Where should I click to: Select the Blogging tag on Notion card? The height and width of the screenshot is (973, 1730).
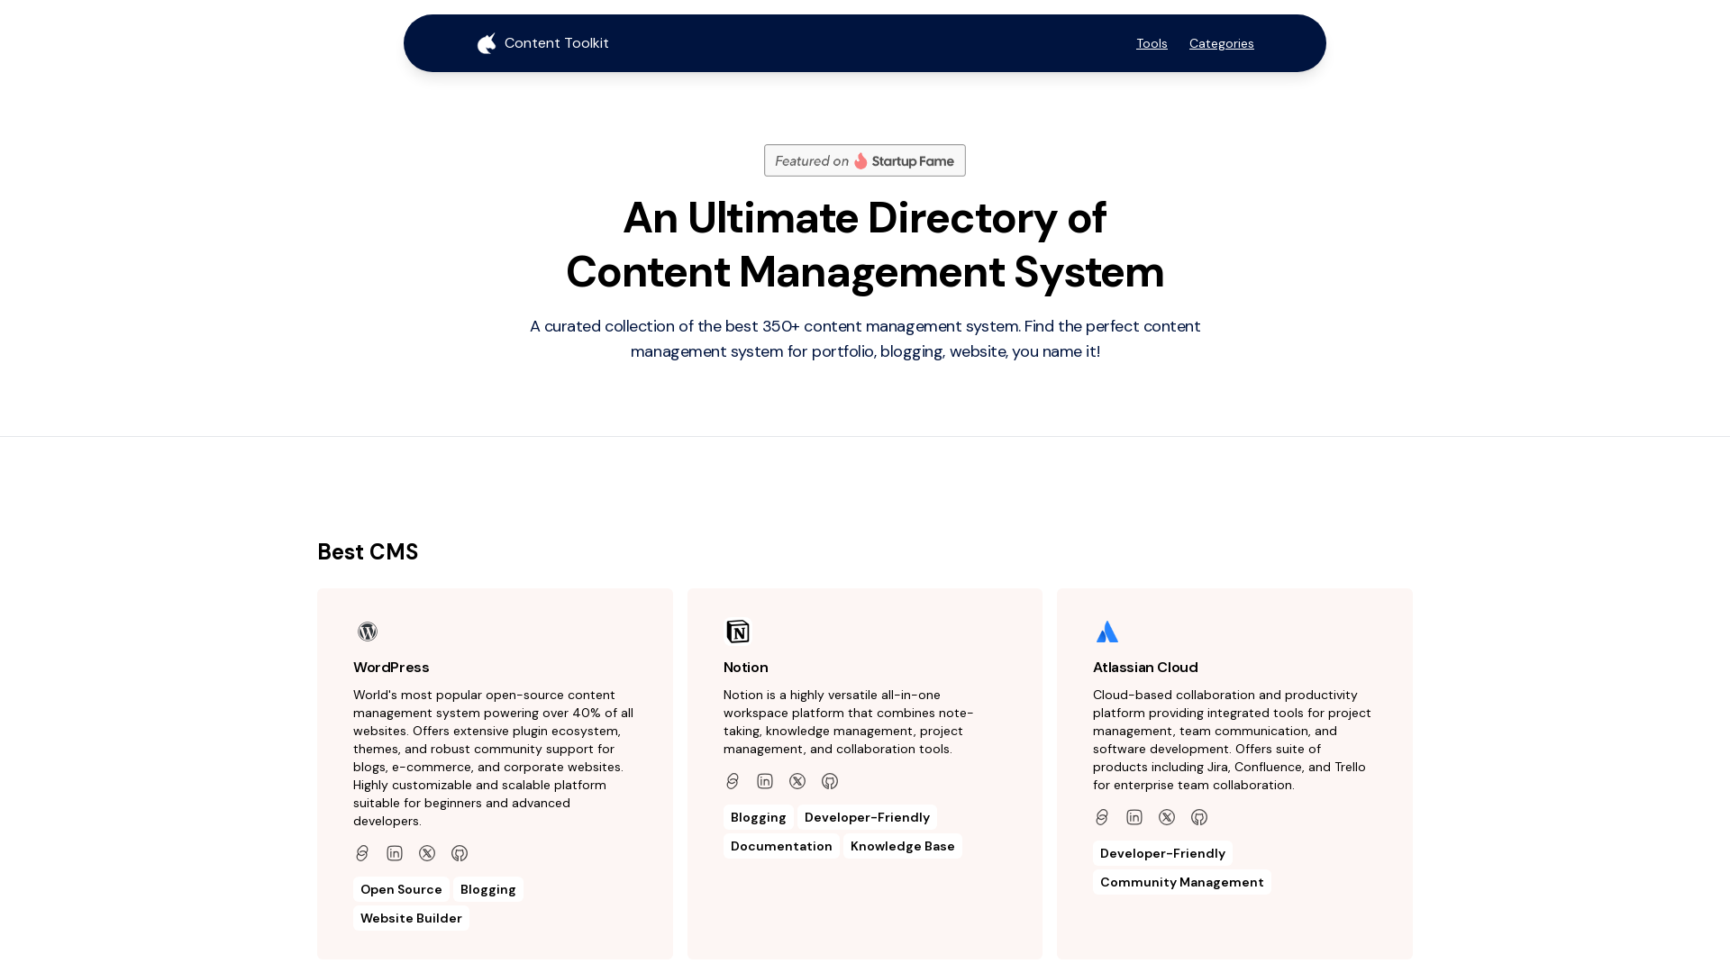759,817
